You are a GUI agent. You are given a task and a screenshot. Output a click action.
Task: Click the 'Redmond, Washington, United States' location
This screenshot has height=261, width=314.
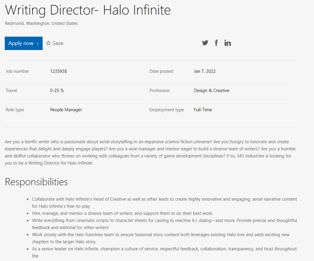pyautogui.click(x=41, y=23)
